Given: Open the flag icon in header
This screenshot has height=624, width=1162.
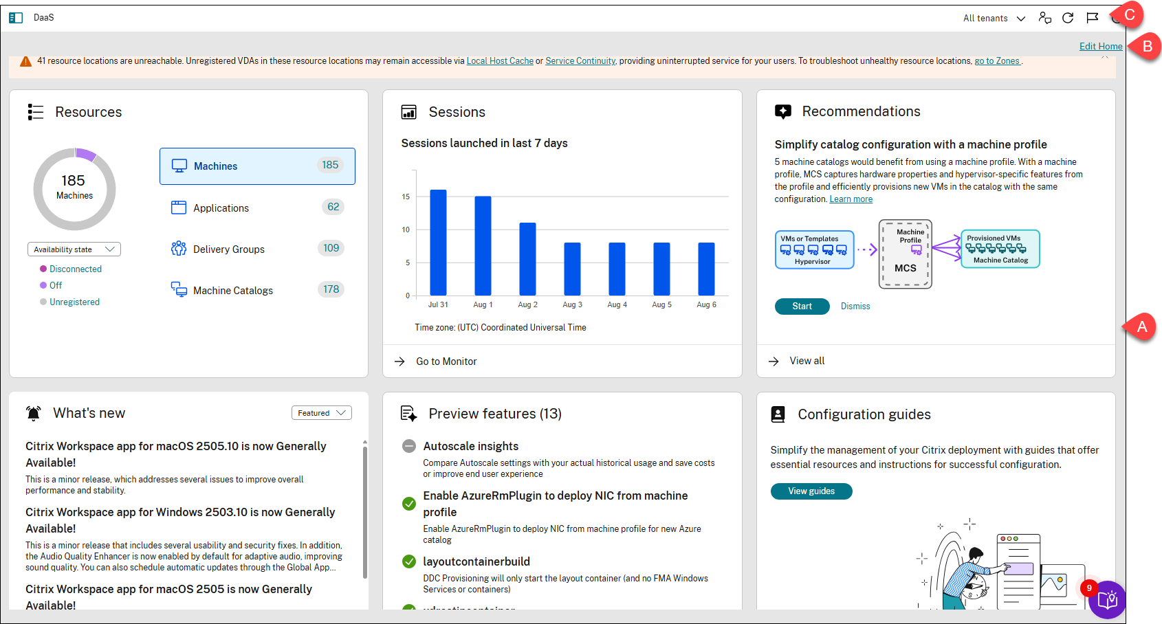Looking at the screenshot, I should (1092, 18).
